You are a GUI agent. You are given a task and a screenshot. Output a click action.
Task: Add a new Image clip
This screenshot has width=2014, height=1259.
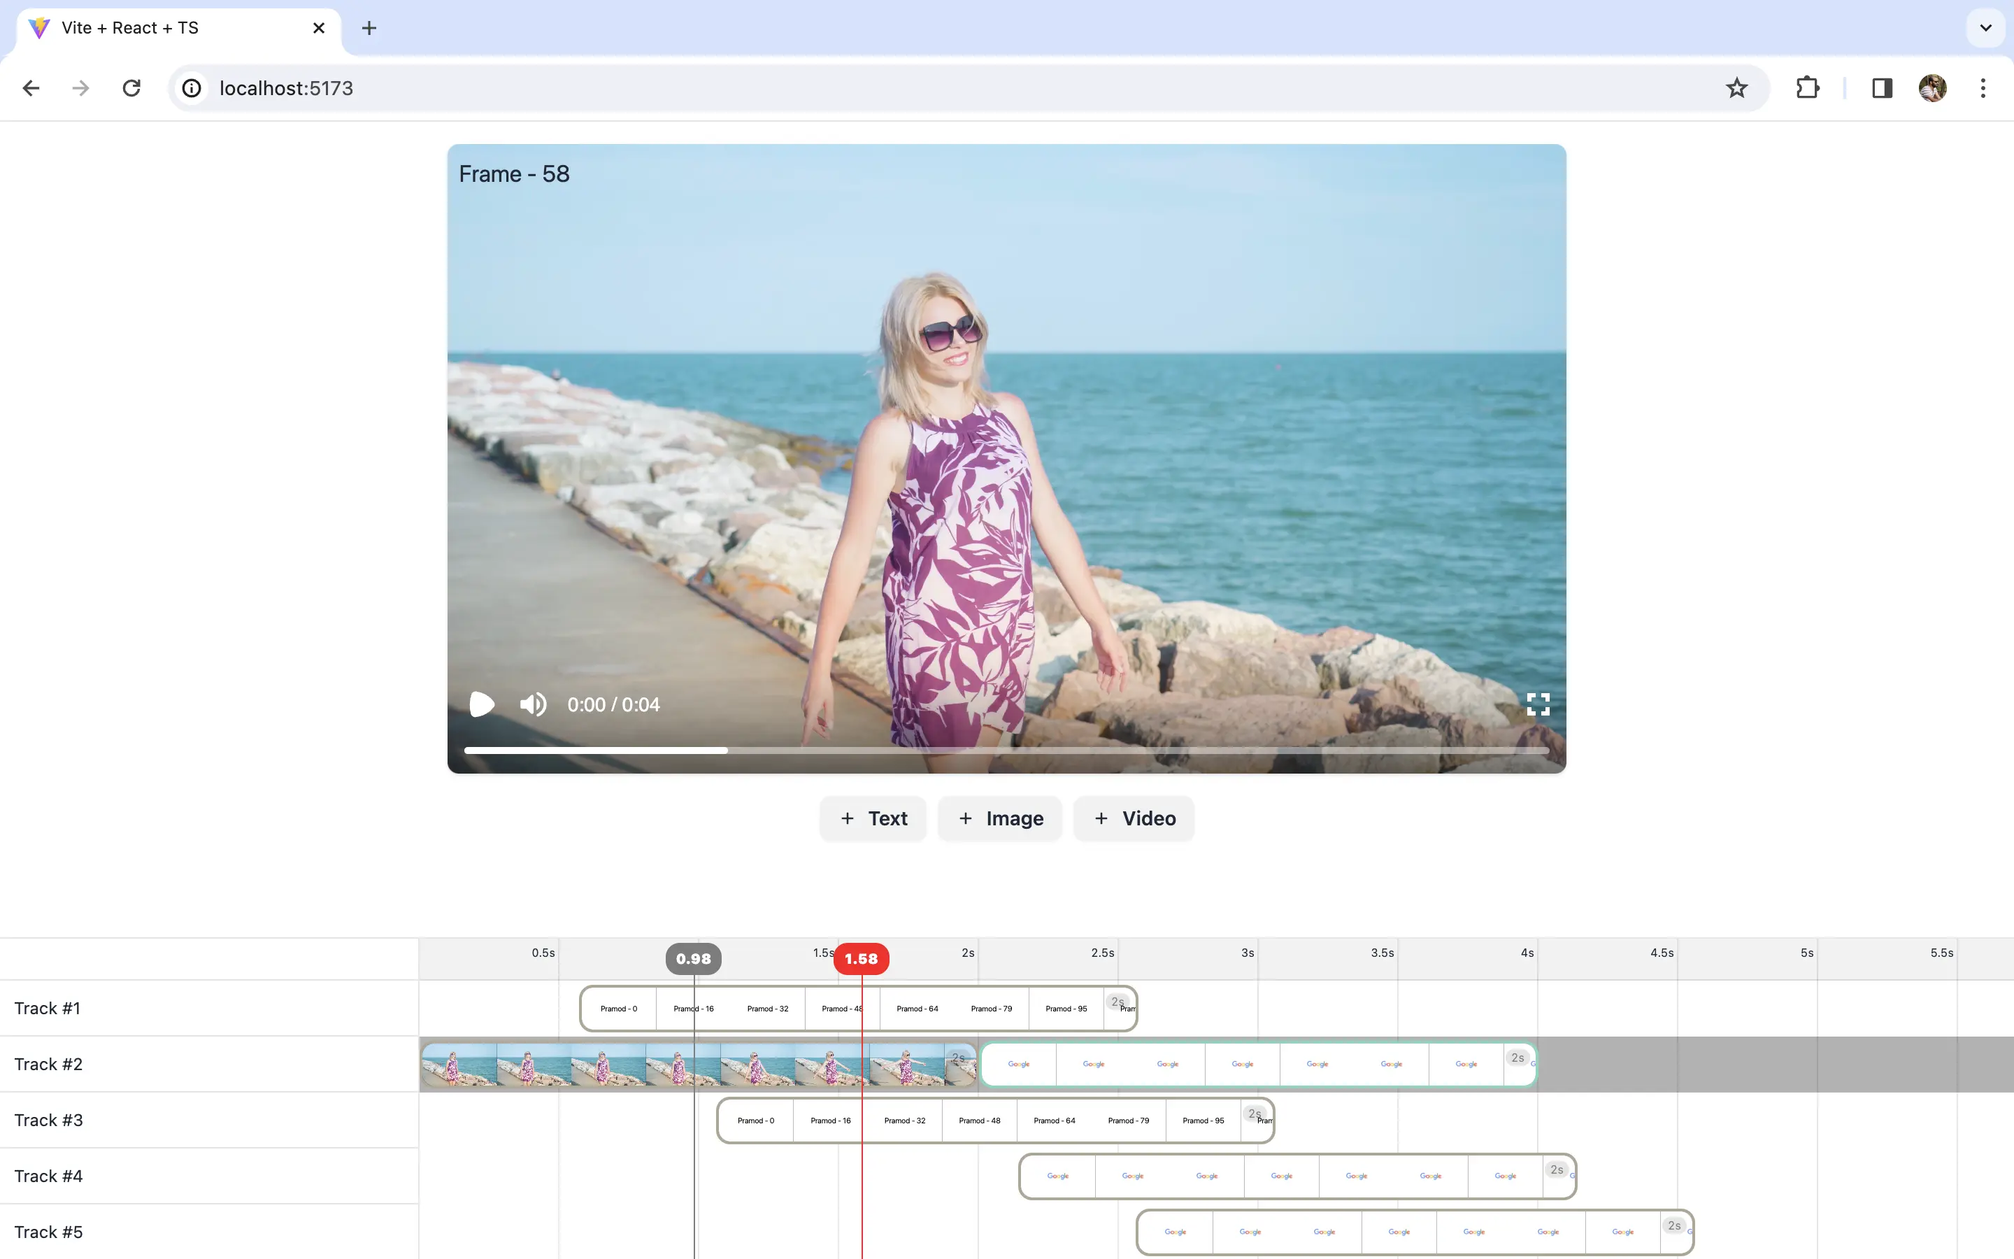(x=999, y=818)
